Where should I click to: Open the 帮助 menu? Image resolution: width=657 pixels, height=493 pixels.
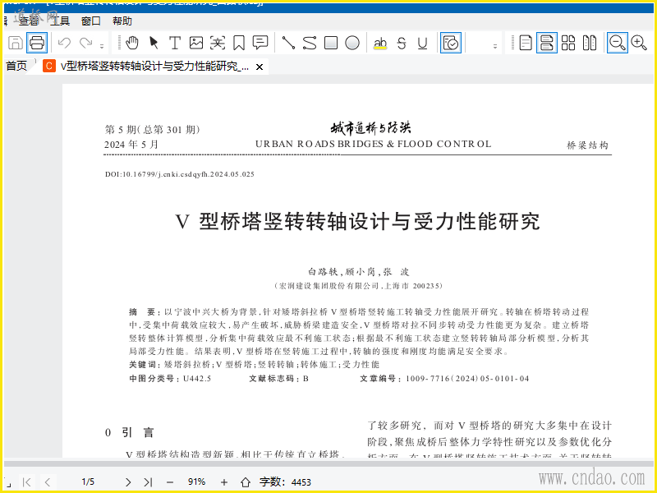122,21
